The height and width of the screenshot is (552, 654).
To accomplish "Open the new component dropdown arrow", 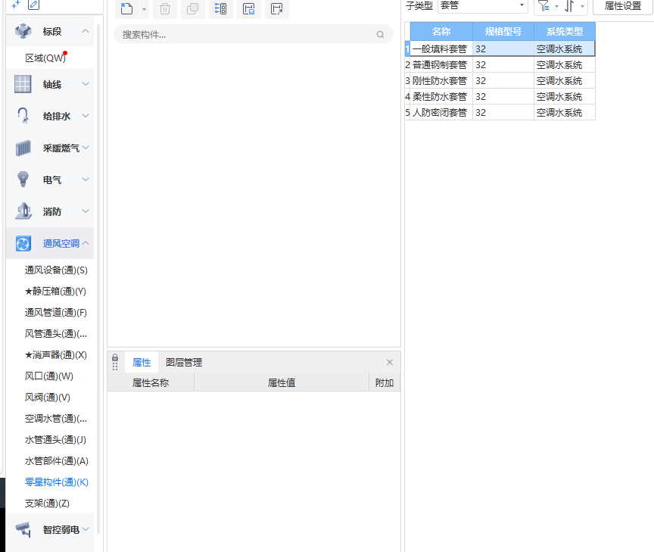I will point(144,9).
